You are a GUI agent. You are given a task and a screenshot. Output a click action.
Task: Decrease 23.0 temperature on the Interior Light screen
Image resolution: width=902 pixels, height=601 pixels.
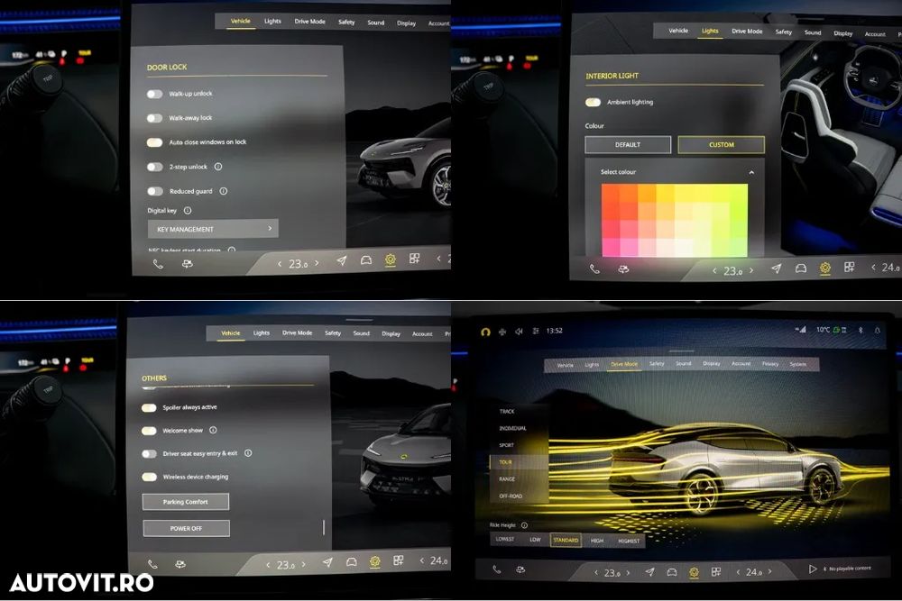(714, 270)
